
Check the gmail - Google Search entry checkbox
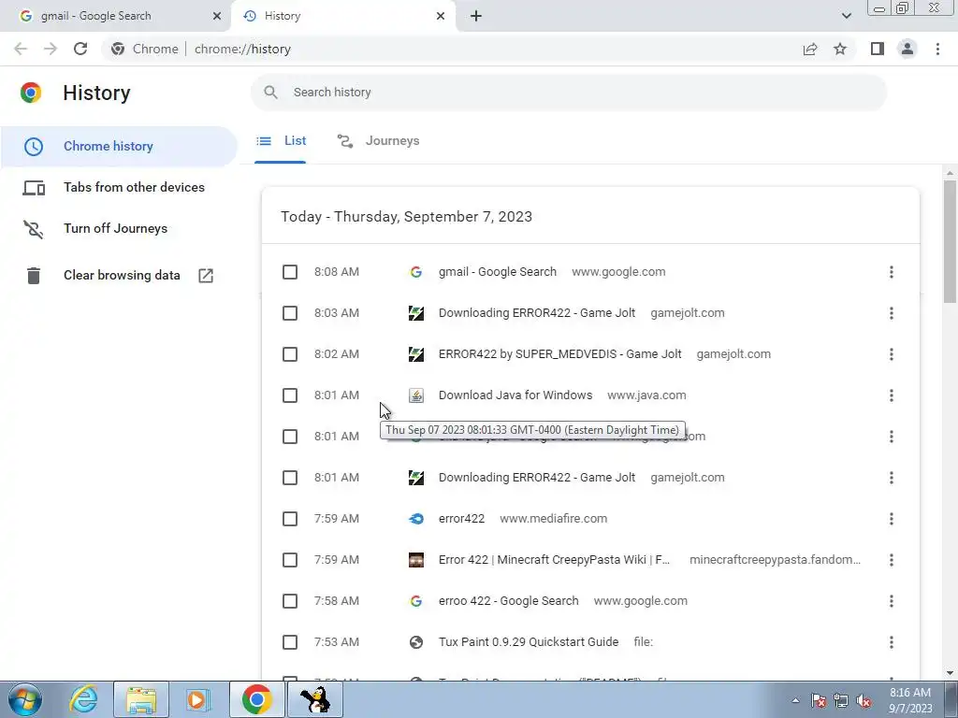tap(290, 272)
